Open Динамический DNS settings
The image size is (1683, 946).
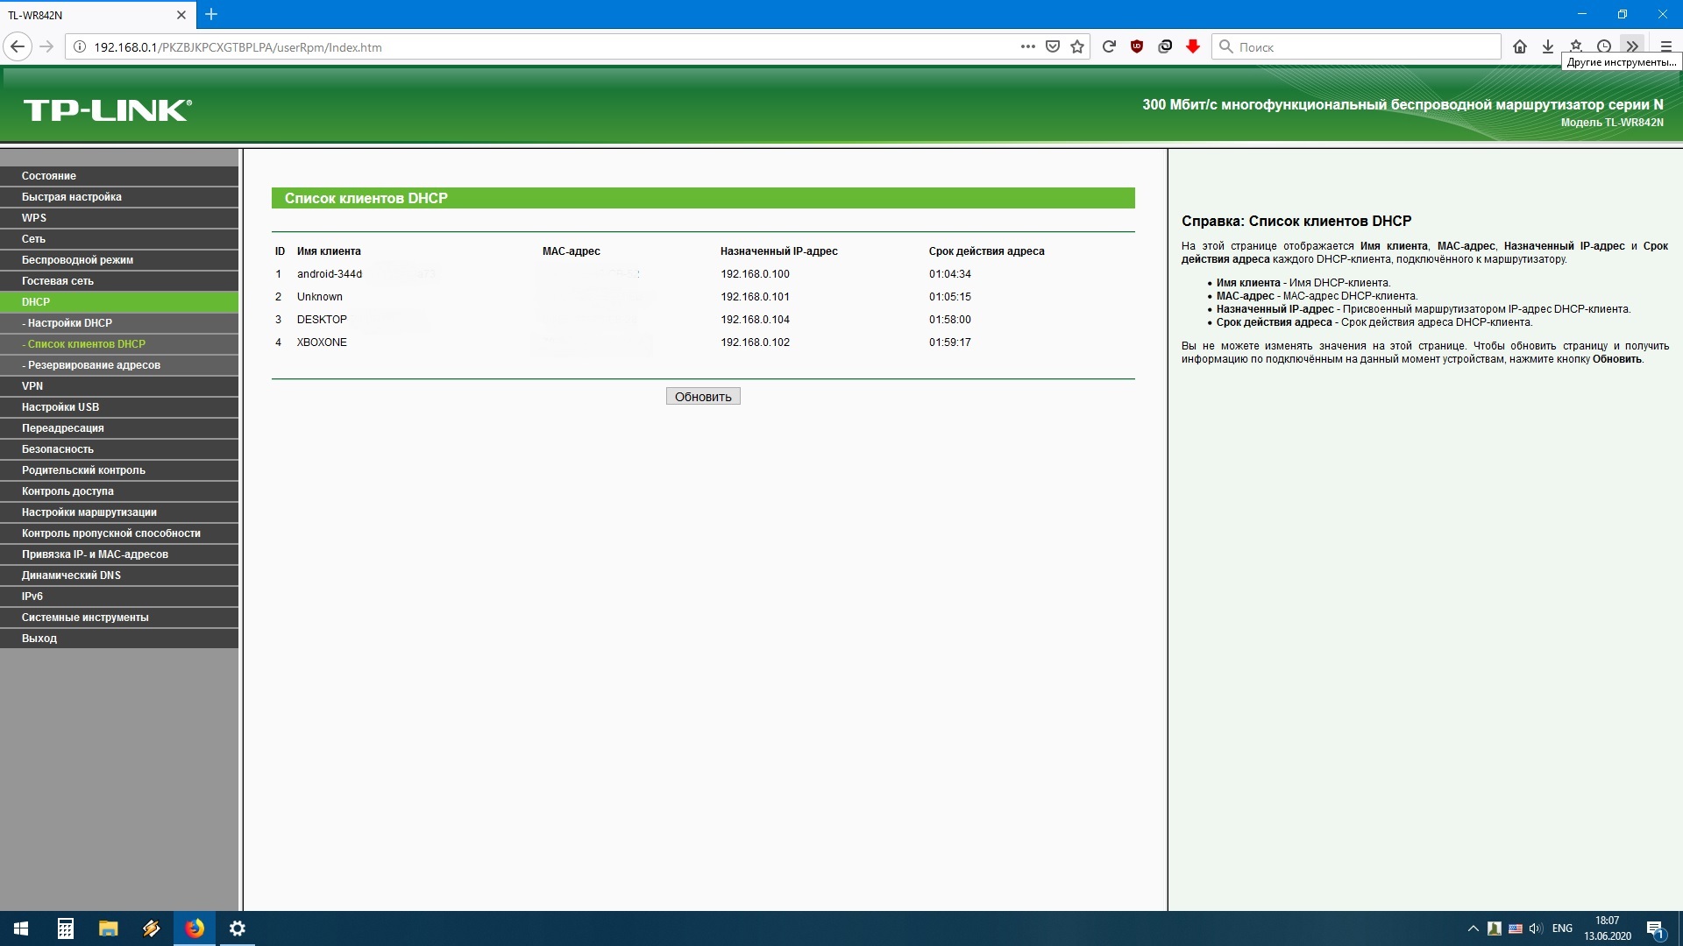tap(72, 574)
